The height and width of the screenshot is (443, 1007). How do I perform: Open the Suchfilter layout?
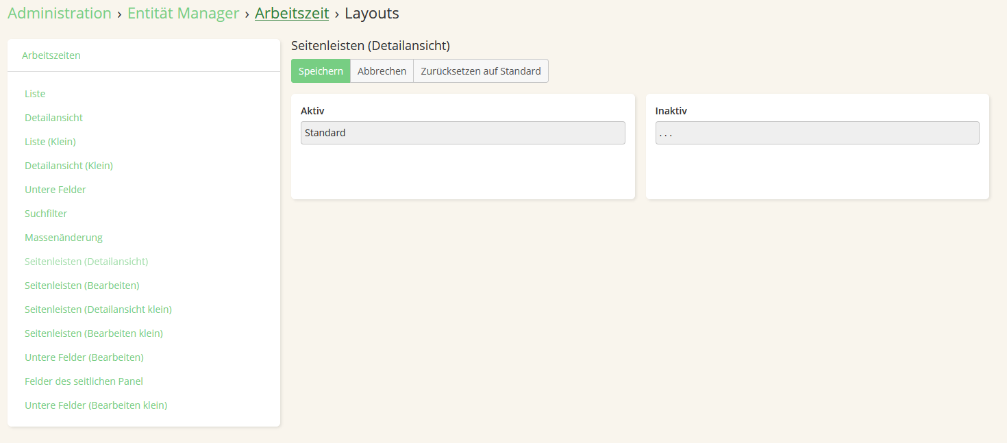(x=46, y=214)
